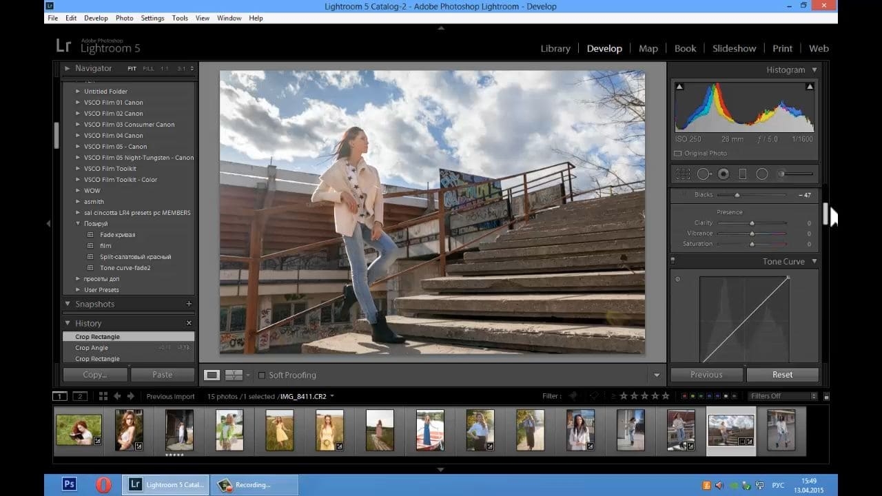
Task: Adjust the Saturation slider
Action: (752, 244)
